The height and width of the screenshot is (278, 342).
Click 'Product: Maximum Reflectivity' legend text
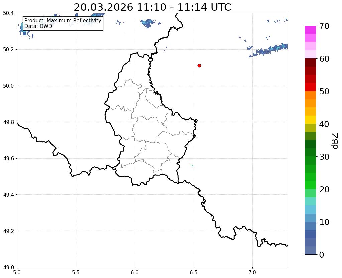coord(63,20)
